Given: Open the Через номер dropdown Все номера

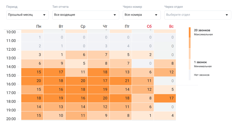Looking at the screenshot, I should (142, 15).
